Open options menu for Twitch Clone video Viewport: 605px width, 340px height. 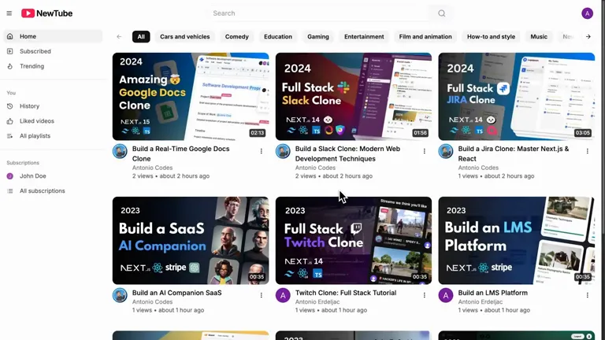(424, 295)
